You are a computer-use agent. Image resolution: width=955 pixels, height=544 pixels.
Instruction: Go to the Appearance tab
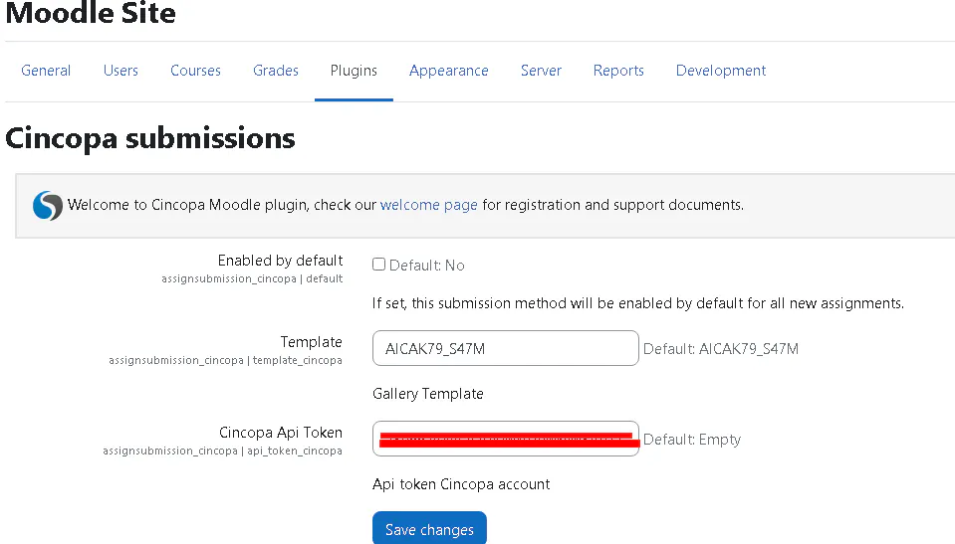pos(449,71)
